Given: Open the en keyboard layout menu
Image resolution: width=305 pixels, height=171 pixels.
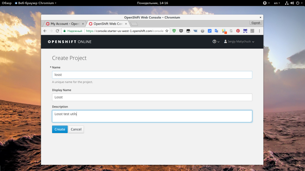Looking at the screenshot, I should [x=277, y=3].
